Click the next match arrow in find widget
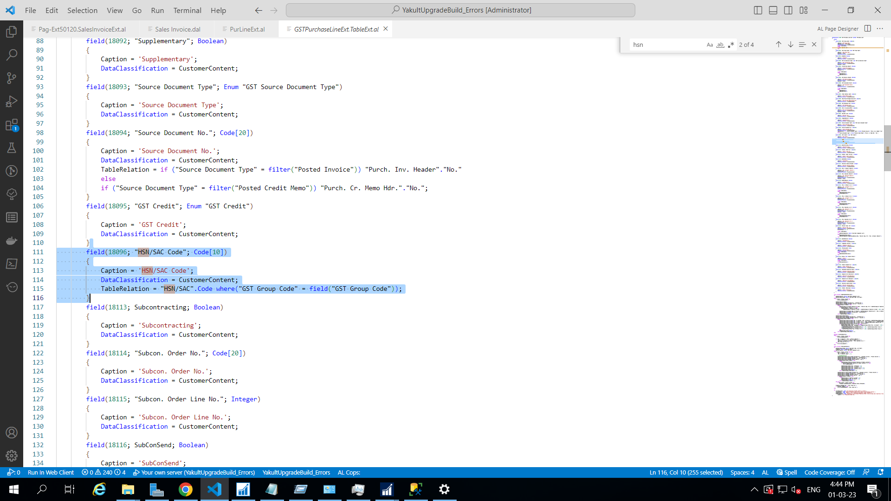The width and height of the screenshot is (891, 501). [790, 45]
